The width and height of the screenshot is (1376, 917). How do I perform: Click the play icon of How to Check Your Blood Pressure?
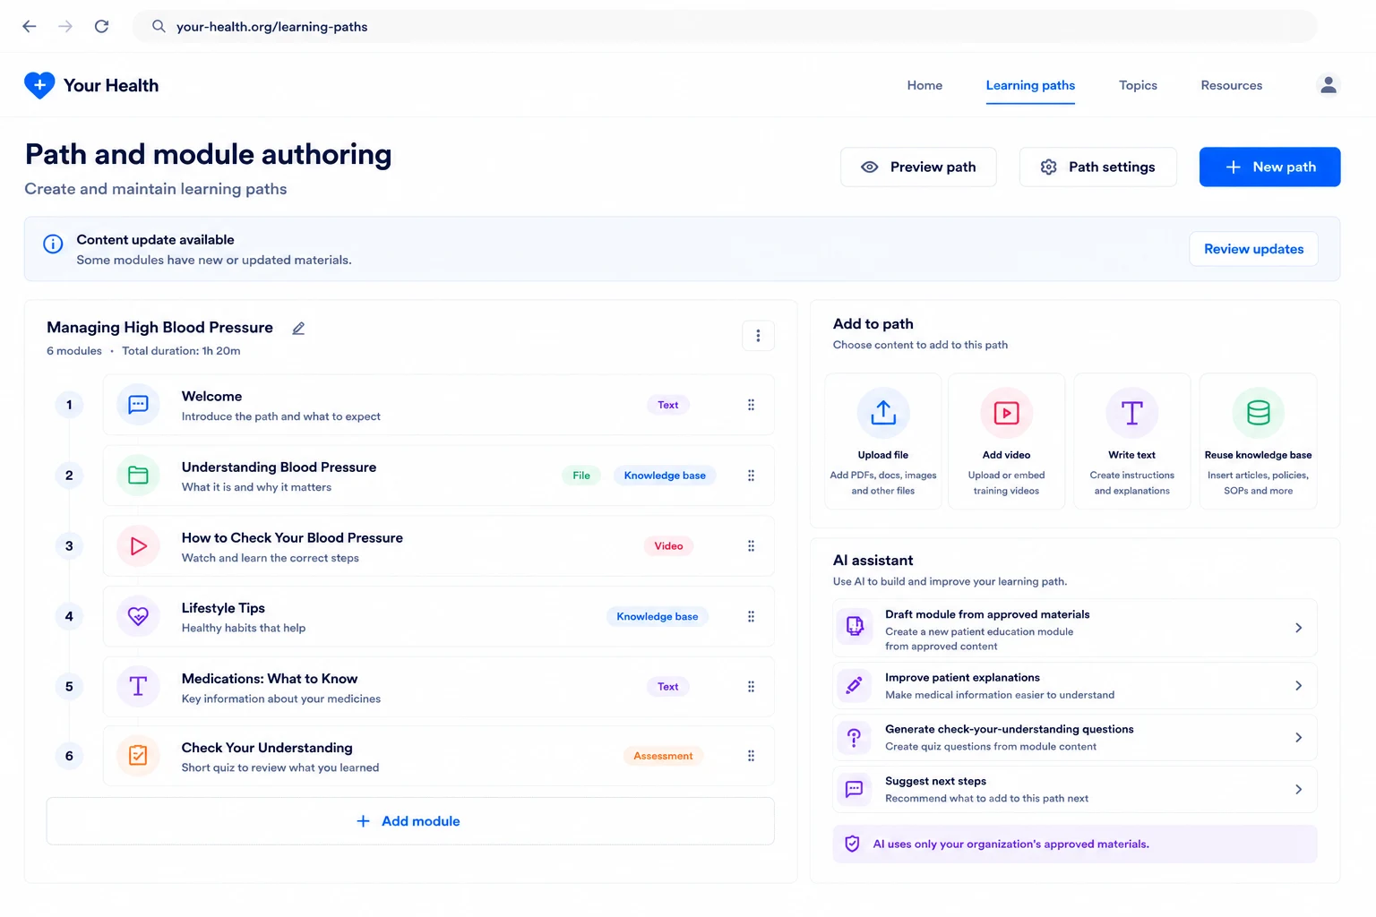(138, 546)
